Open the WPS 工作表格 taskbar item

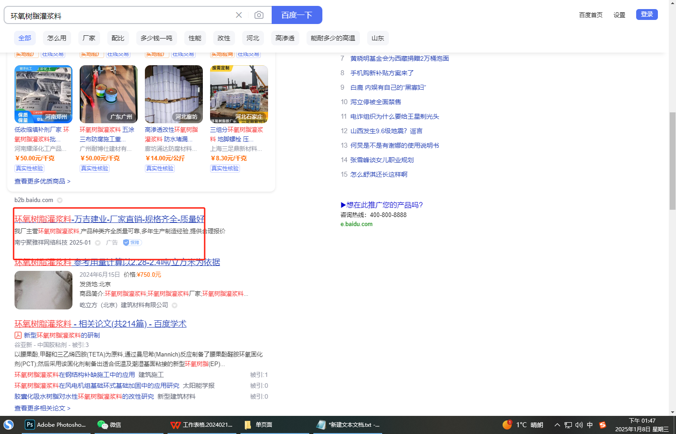202,425
